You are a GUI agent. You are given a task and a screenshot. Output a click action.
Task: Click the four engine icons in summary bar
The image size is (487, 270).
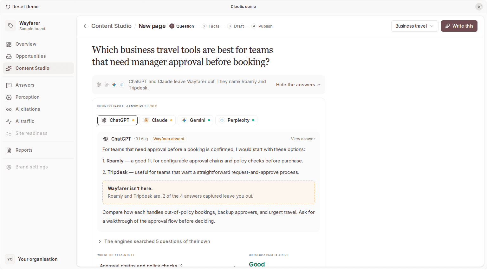click(x=110, y=85)
